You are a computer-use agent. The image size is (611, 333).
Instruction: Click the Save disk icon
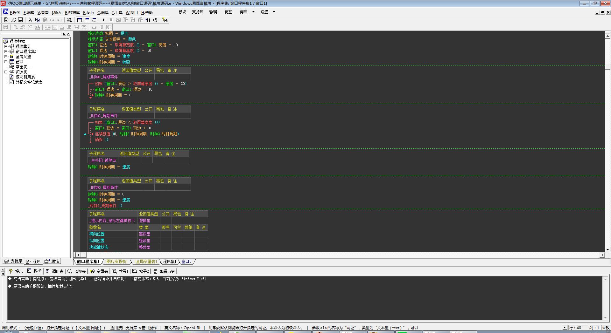pos(20,20)
